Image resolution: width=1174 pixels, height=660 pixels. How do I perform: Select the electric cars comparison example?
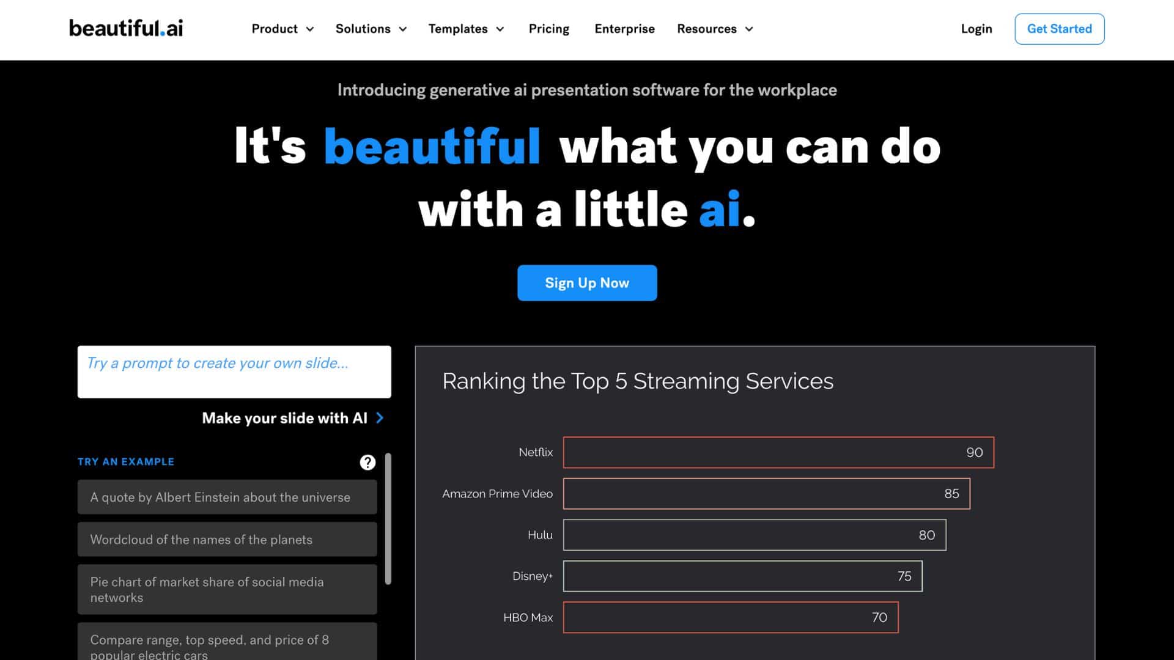pos(227,642)
